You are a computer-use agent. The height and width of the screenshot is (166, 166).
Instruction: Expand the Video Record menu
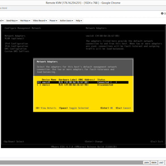40,20
